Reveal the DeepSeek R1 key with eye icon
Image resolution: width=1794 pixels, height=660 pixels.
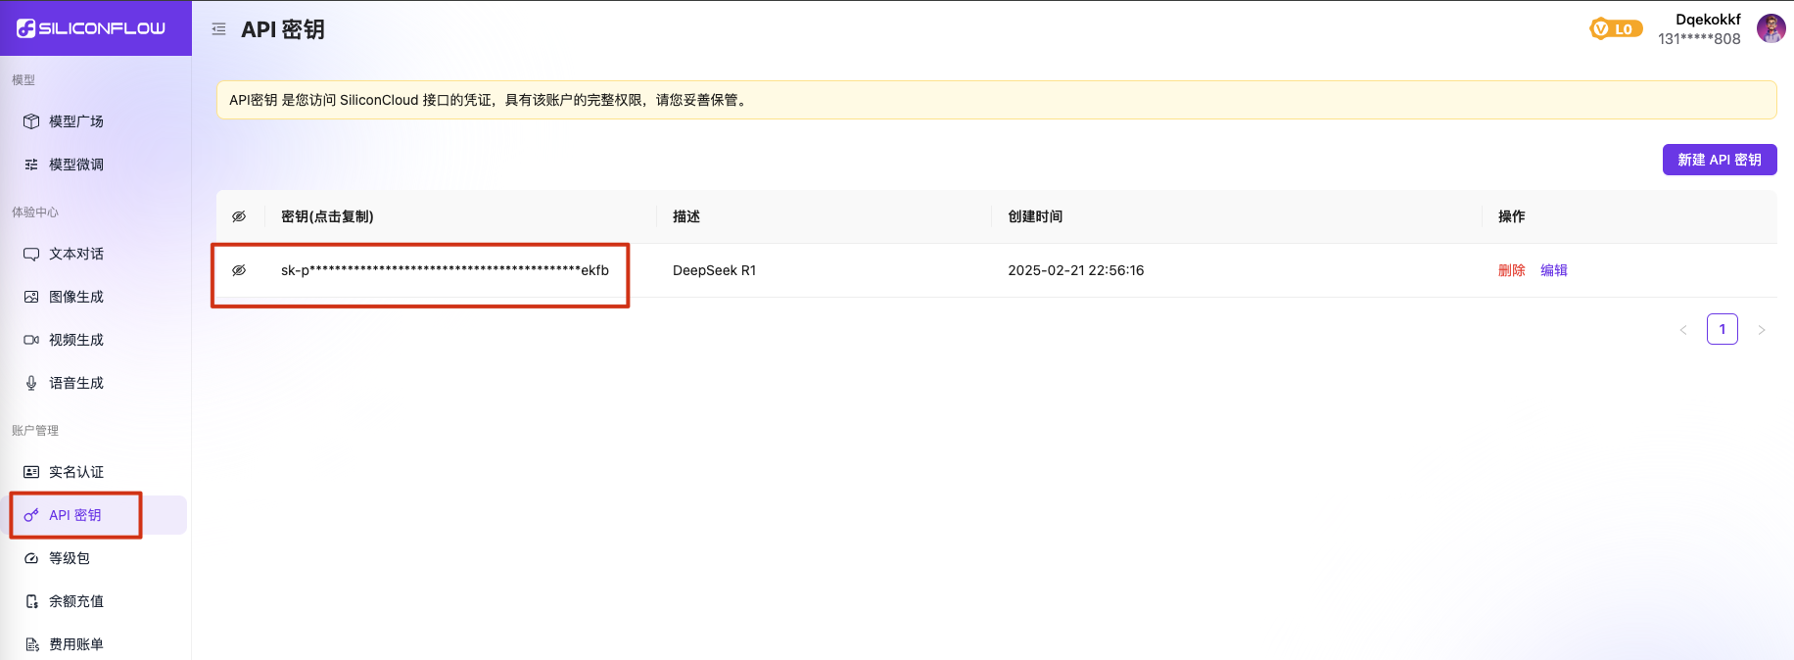pyautogui.click(x=239, y=270)
